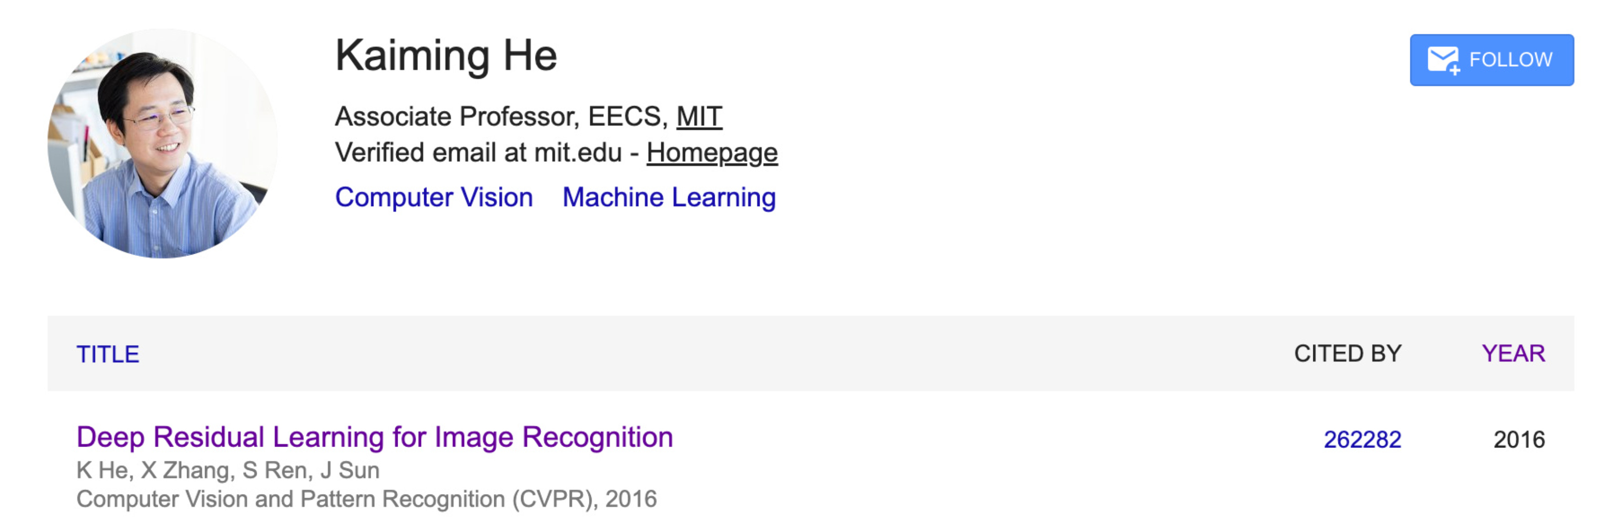Click the TITLE column header label

pyautogui.click(x=107, y=354)
